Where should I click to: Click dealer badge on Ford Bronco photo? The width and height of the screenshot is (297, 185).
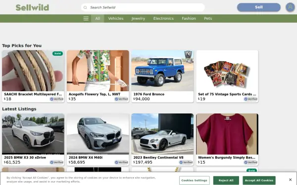(188, 55)
